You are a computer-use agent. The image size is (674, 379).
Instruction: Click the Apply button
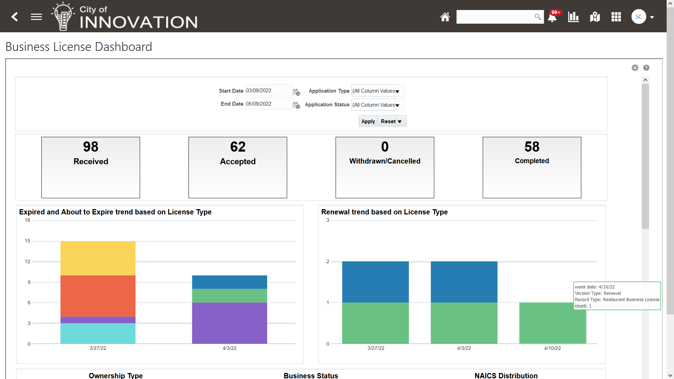[368, 121]
